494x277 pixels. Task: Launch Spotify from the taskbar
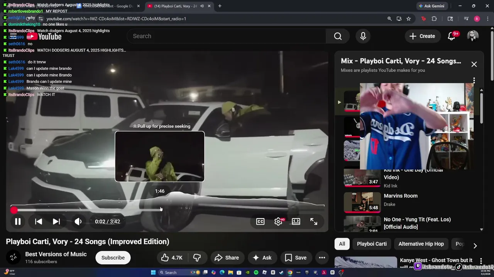[256, 272]
